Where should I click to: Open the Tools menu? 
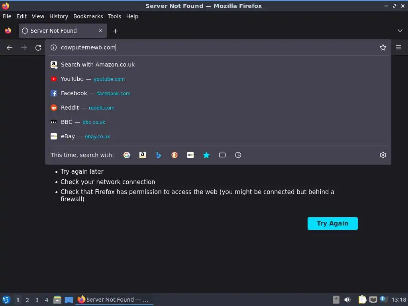pos(114,16)
